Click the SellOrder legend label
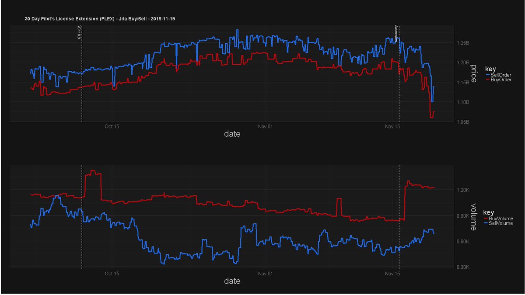Viewport: 525px width, 295px height. tap(501, 75)
